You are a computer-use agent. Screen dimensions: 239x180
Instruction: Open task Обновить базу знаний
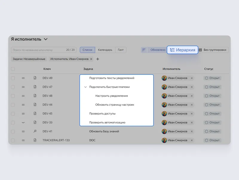(x=104, y=131)
